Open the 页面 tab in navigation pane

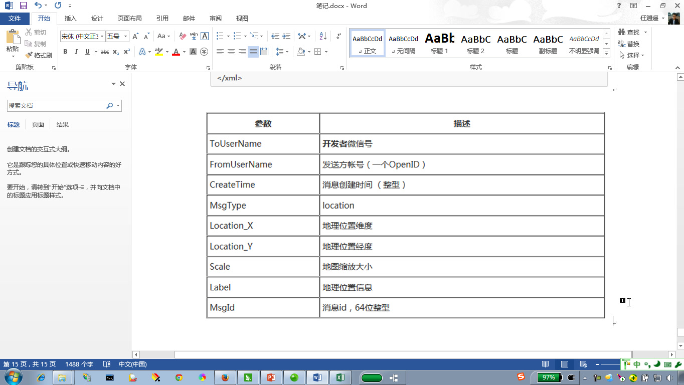point(38,125)
